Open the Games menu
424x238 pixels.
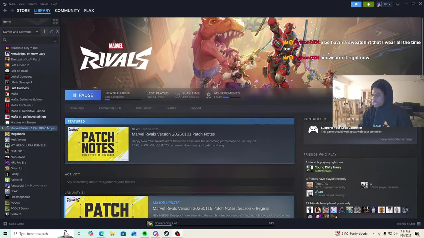tap(44, 4)
